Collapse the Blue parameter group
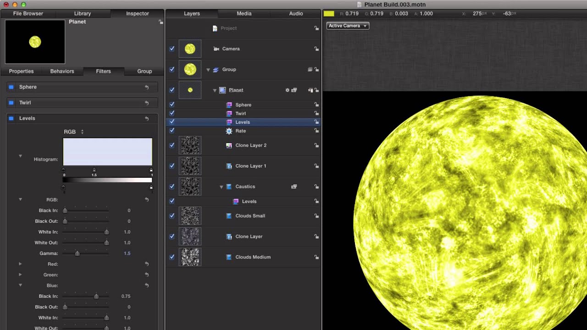This screenshot has width=587, height=330. pos(20,285)
